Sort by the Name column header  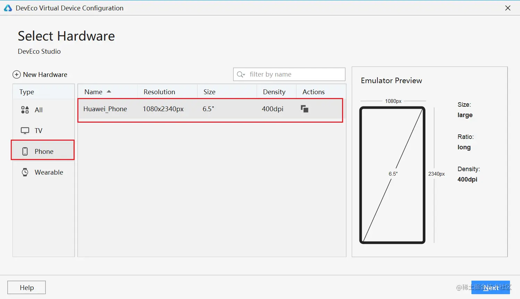tap(108, 92)
